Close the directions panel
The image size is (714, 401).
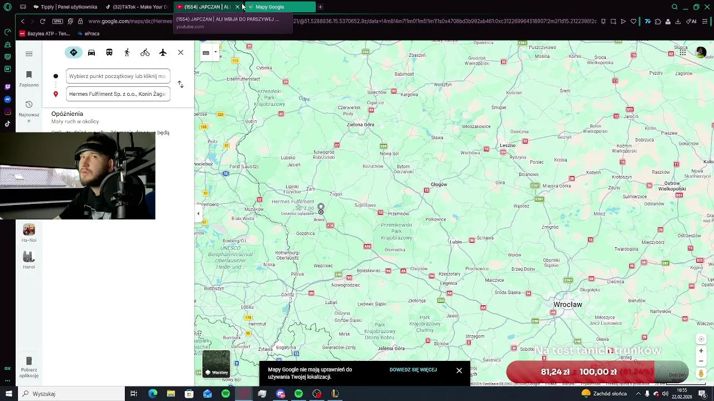click(181, 52)
